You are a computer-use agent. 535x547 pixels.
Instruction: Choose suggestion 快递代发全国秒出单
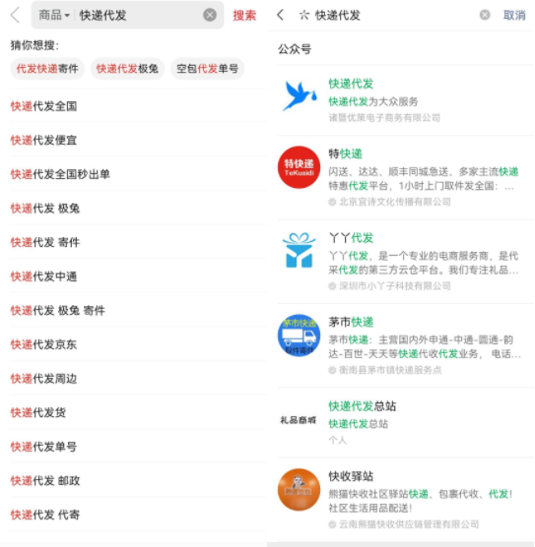[138, 174]
